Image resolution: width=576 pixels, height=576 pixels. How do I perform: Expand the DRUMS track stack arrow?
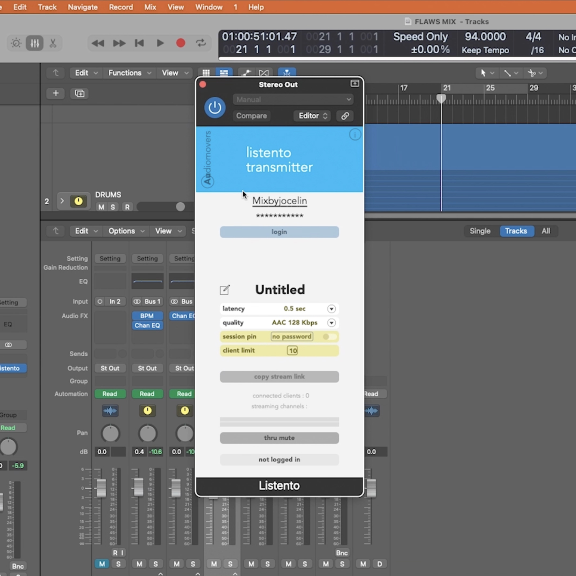coord(62,201)
